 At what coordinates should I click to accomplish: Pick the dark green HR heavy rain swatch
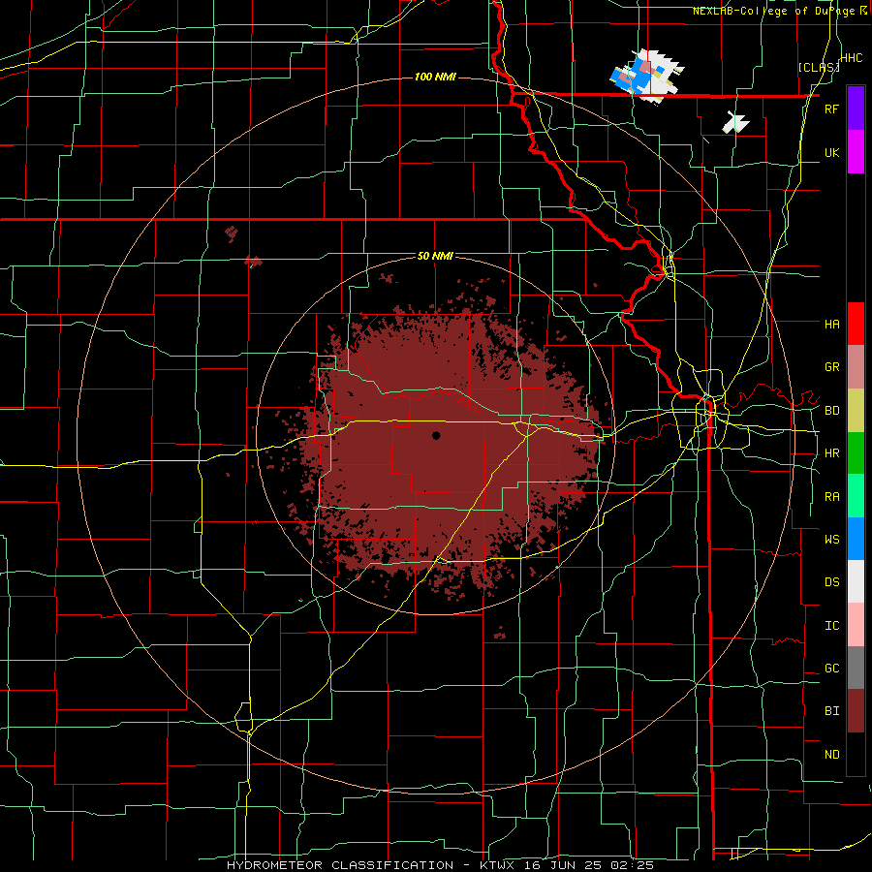(x=856, y=453)
